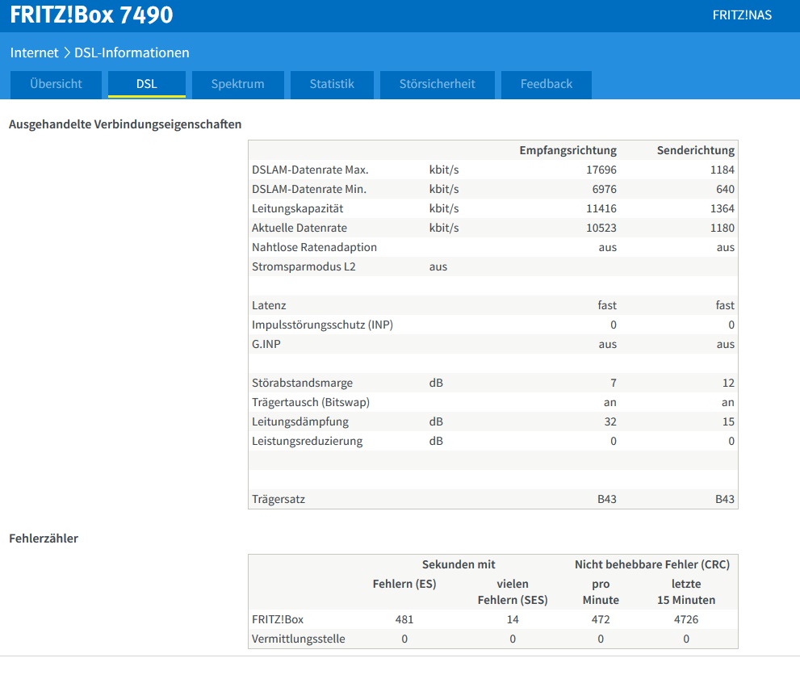Click the Störabstandsmarge row label
800x679 pixels.
coord(302,384)
